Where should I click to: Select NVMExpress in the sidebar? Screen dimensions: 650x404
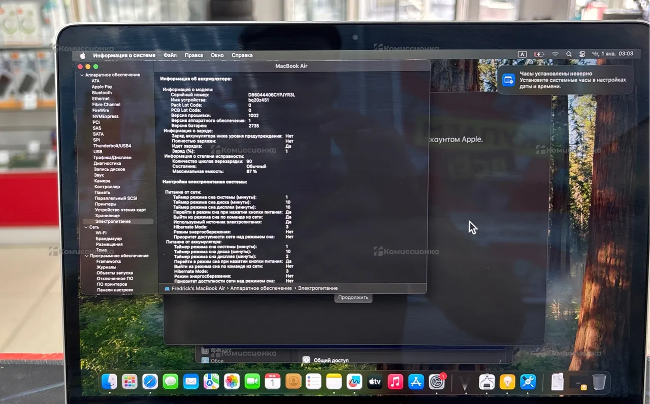point(106,116)
